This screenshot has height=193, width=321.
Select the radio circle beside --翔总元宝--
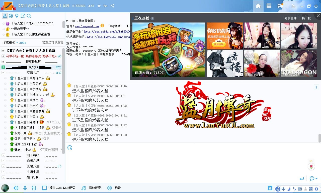tap(4, 29)
